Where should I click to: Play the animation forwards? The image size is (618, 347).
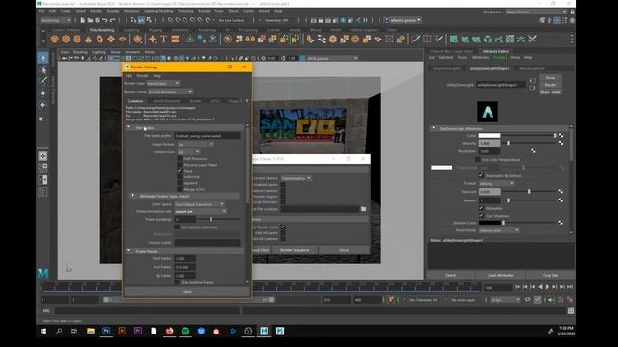[548, 287]
